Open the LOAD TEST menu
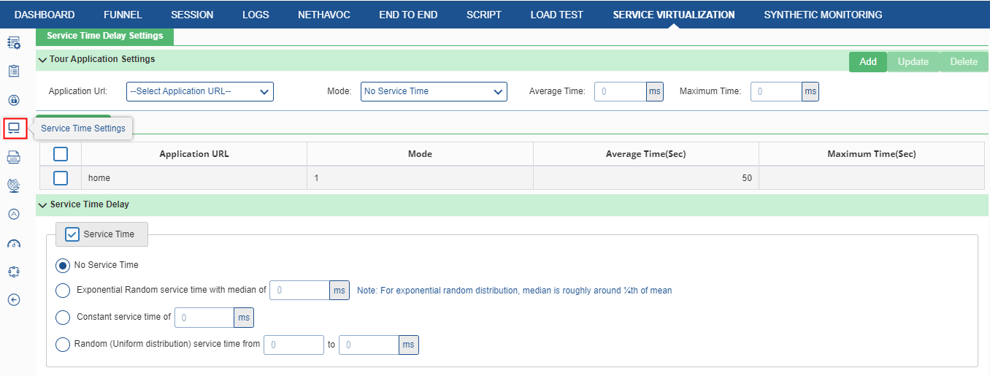The image size is (990, 376). 557,15
